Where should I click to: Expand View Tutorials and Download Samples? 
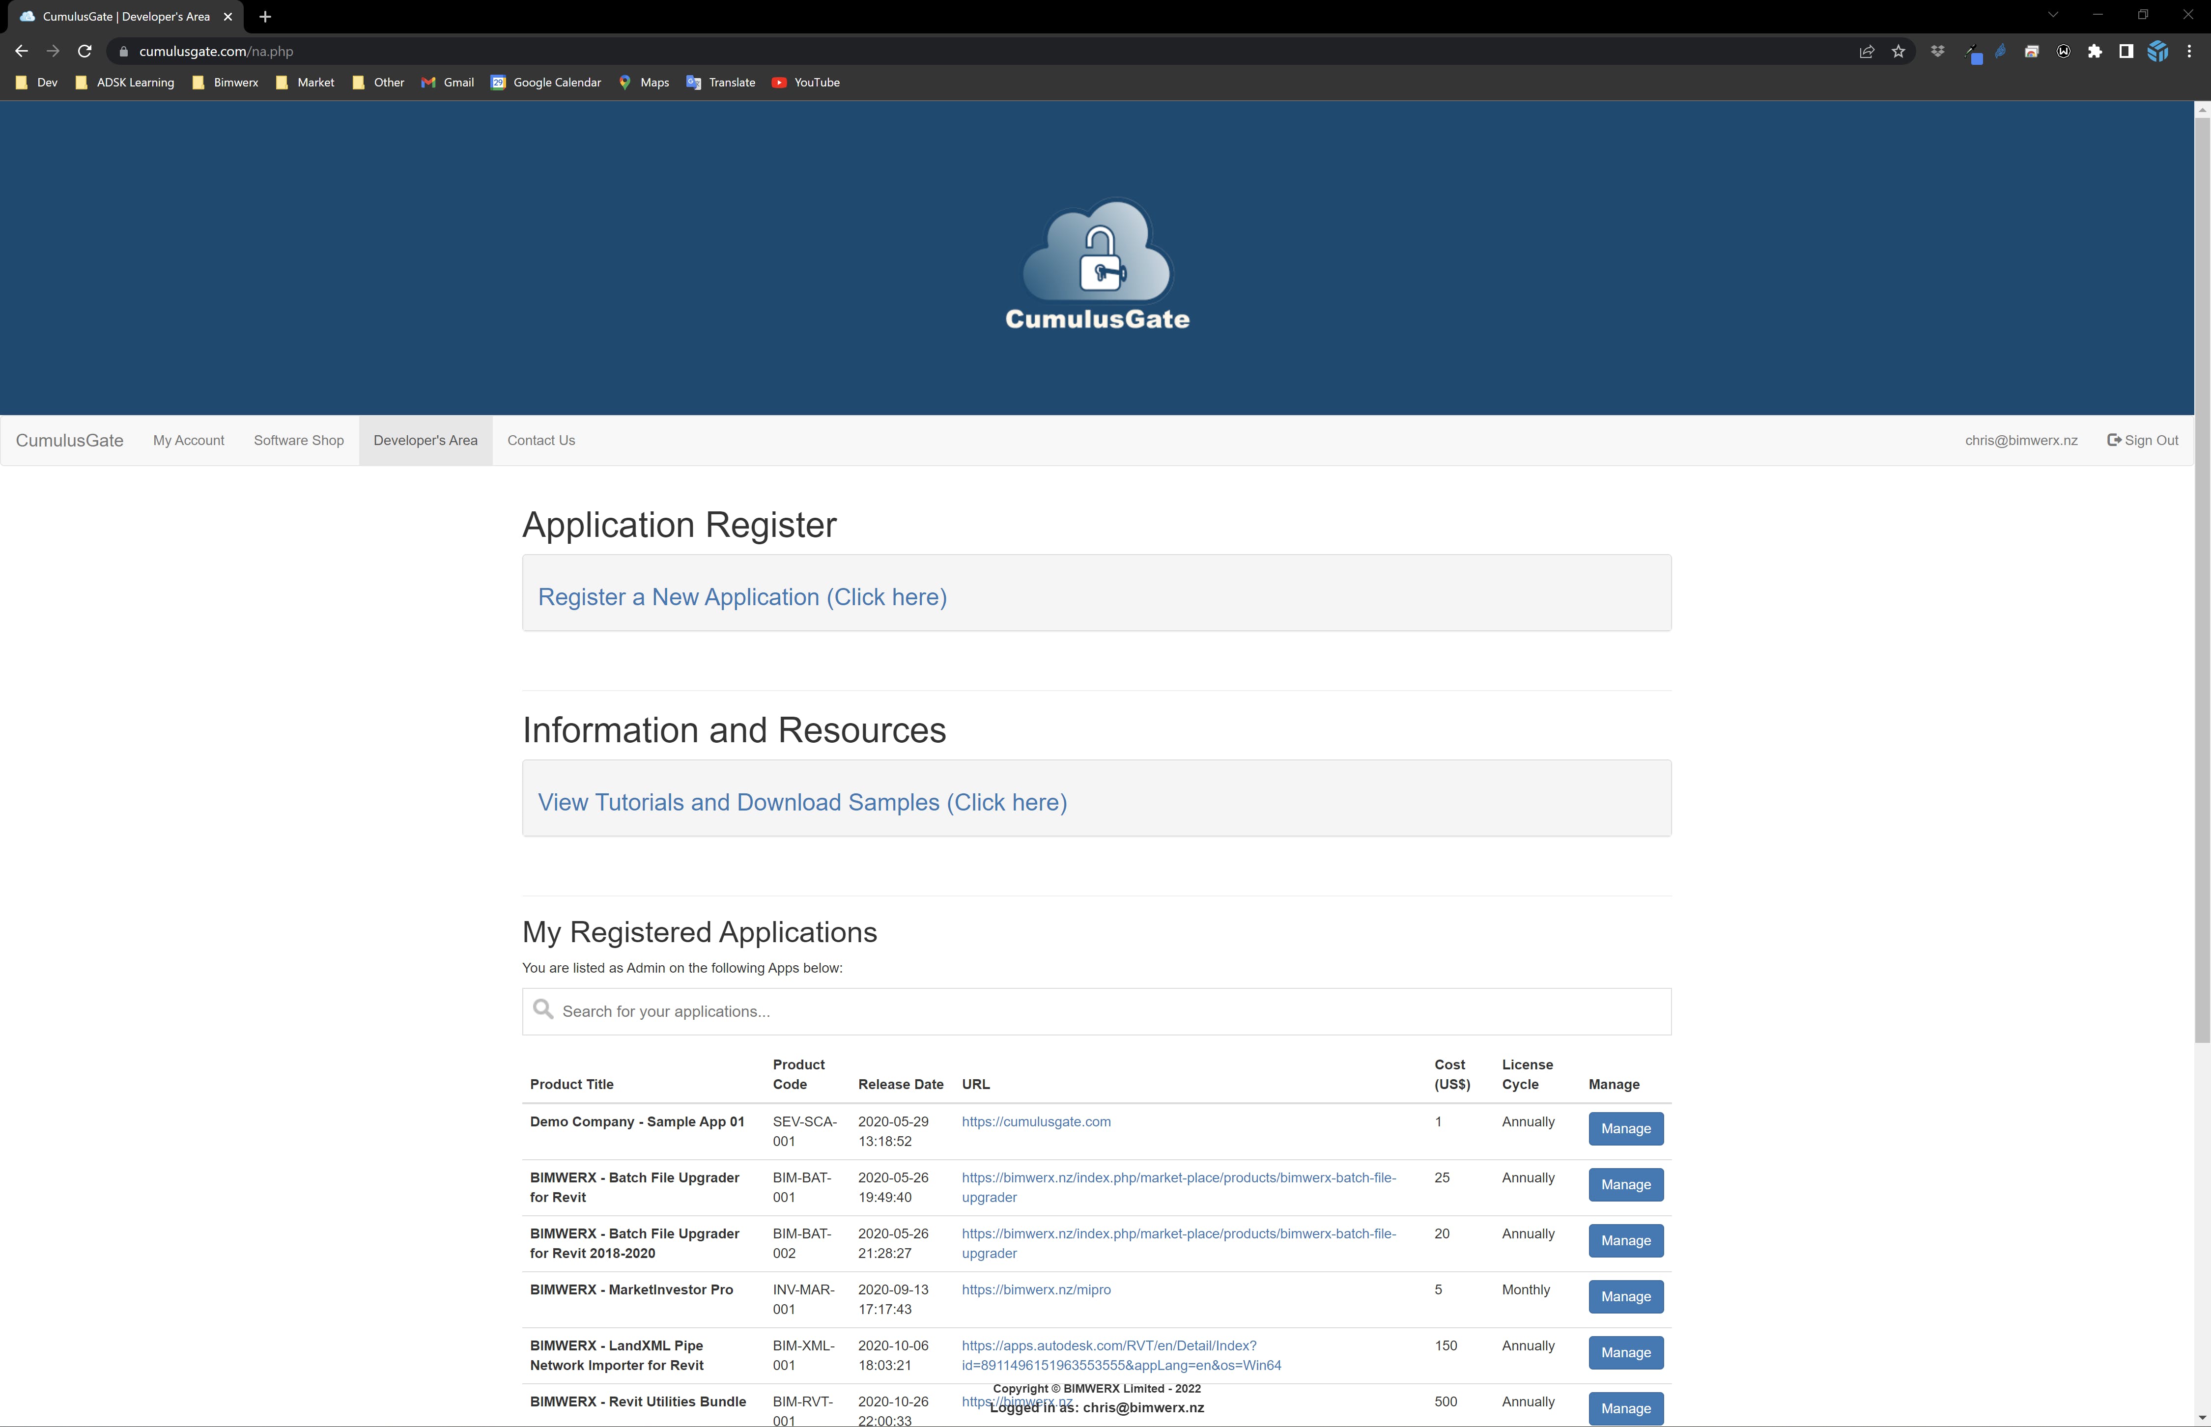802,803
